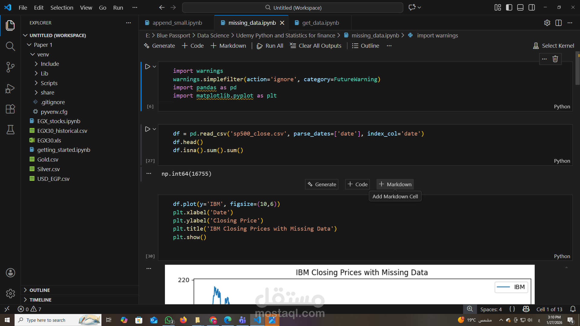Run the read_csv code cell
580x326 pixels.
147,129
